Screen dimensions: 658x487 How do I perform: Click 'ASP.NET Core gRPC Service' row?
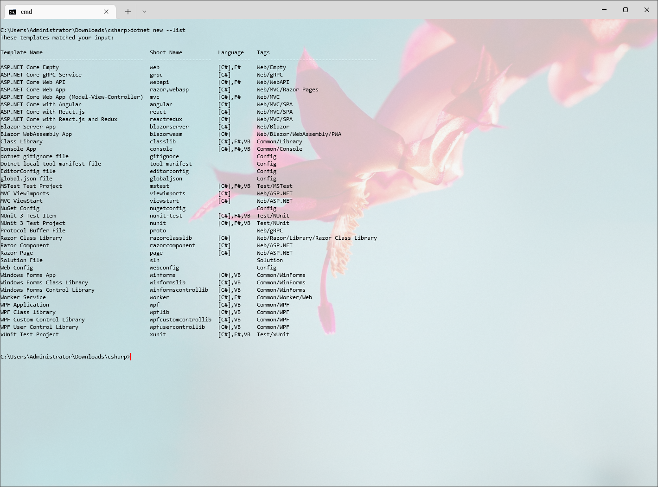coord(141,75)
